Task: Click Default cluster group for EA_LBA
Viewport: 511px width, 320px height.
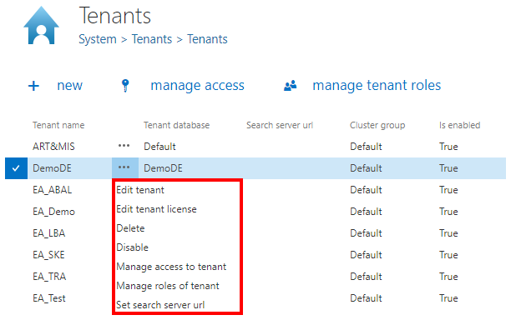Action: [x=366, y=233]
